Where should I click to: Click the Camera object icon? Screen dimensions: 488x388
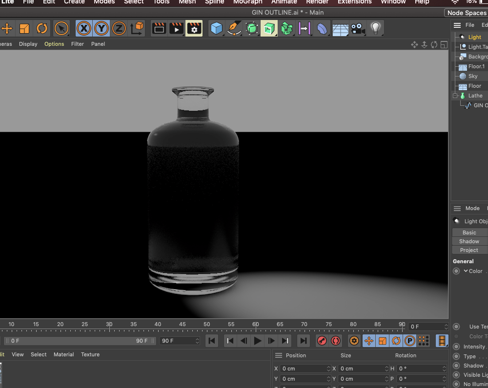[x=358, y=29]
